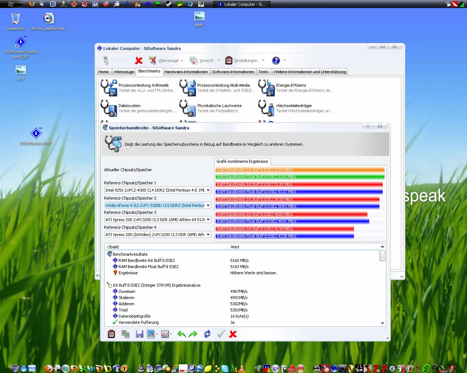
Task: Switch to Software-Informationen tab
Action: 233,72
